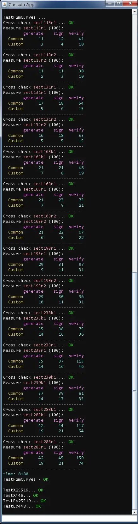This screenshot has height=524, width=138.
Task: Click the 'Cross check sect163r1 ... OK' line
Action: click(x=38, y=184)
